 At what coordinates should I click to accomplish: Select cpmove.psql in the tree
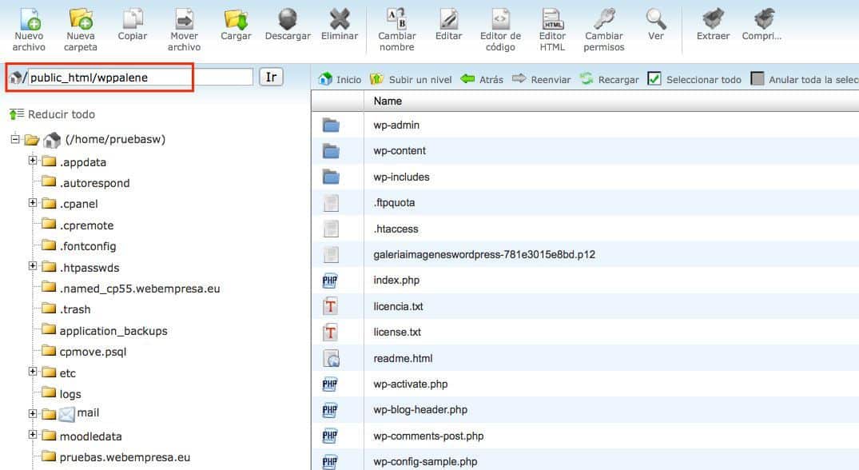pyautogui.click(x=85, y=352)
